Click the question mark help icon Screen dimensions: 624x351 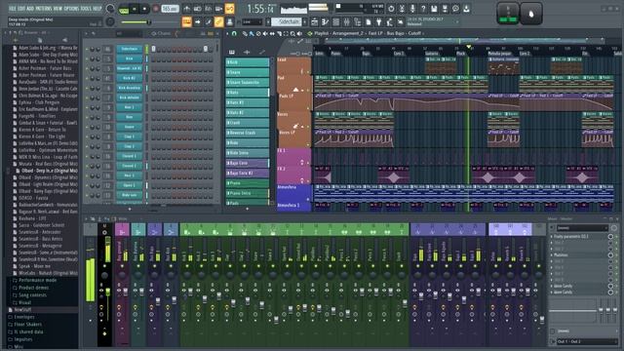[x=423, y=9]
